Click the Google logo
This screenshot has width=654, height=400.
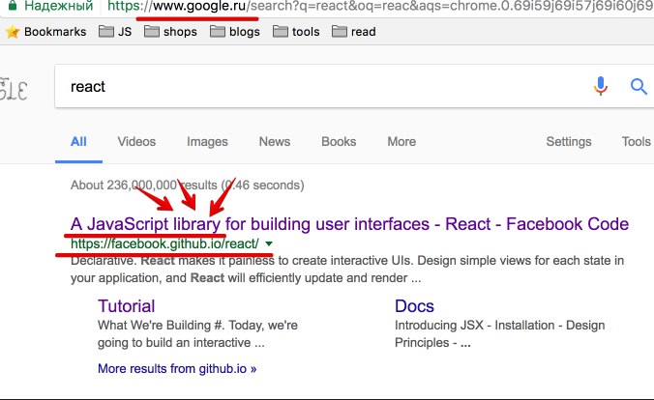14,90
